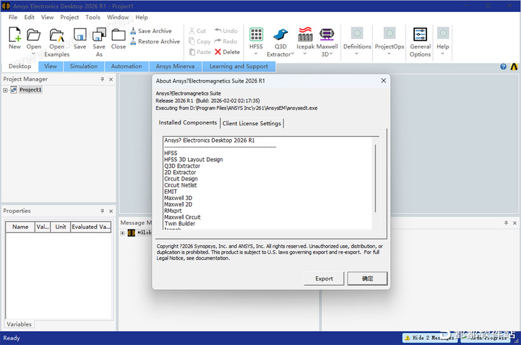
Task: Close the About dialog with X
Action: (383, 81)
